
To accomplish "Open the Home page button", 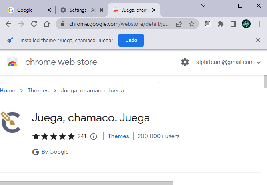I will tap(47, 24).
